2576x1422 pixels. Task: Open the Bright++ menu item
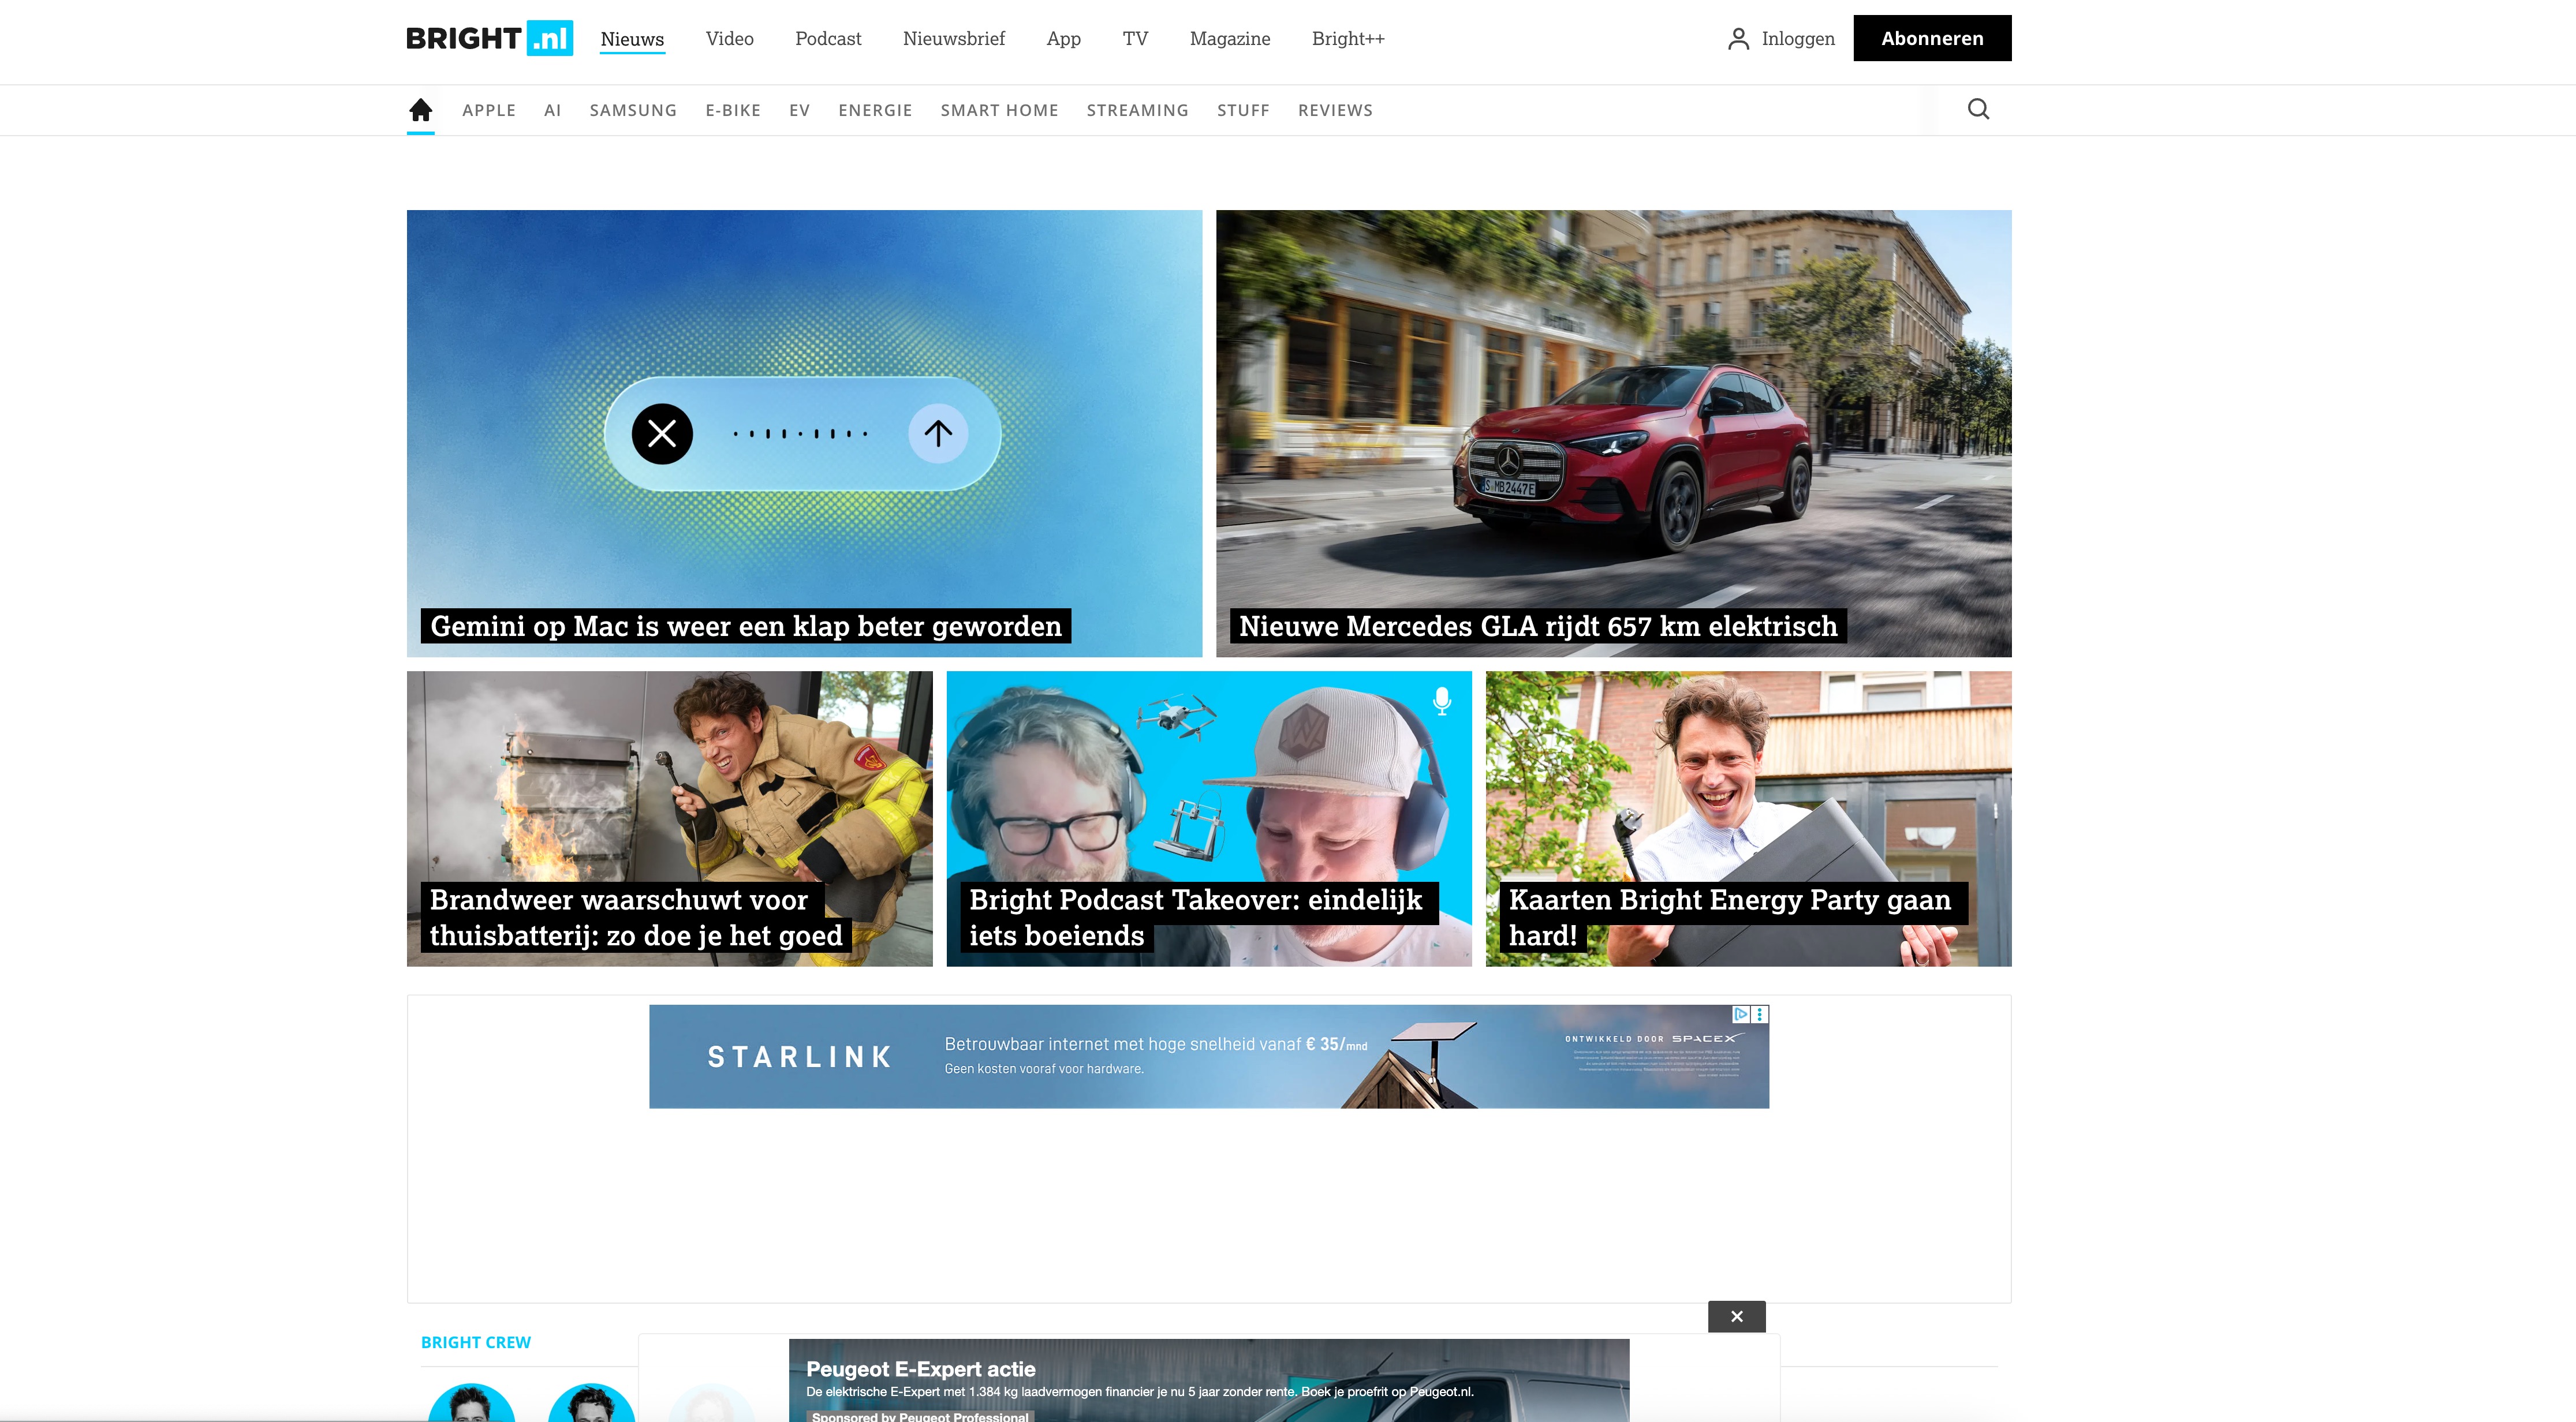click(1348, 39)
